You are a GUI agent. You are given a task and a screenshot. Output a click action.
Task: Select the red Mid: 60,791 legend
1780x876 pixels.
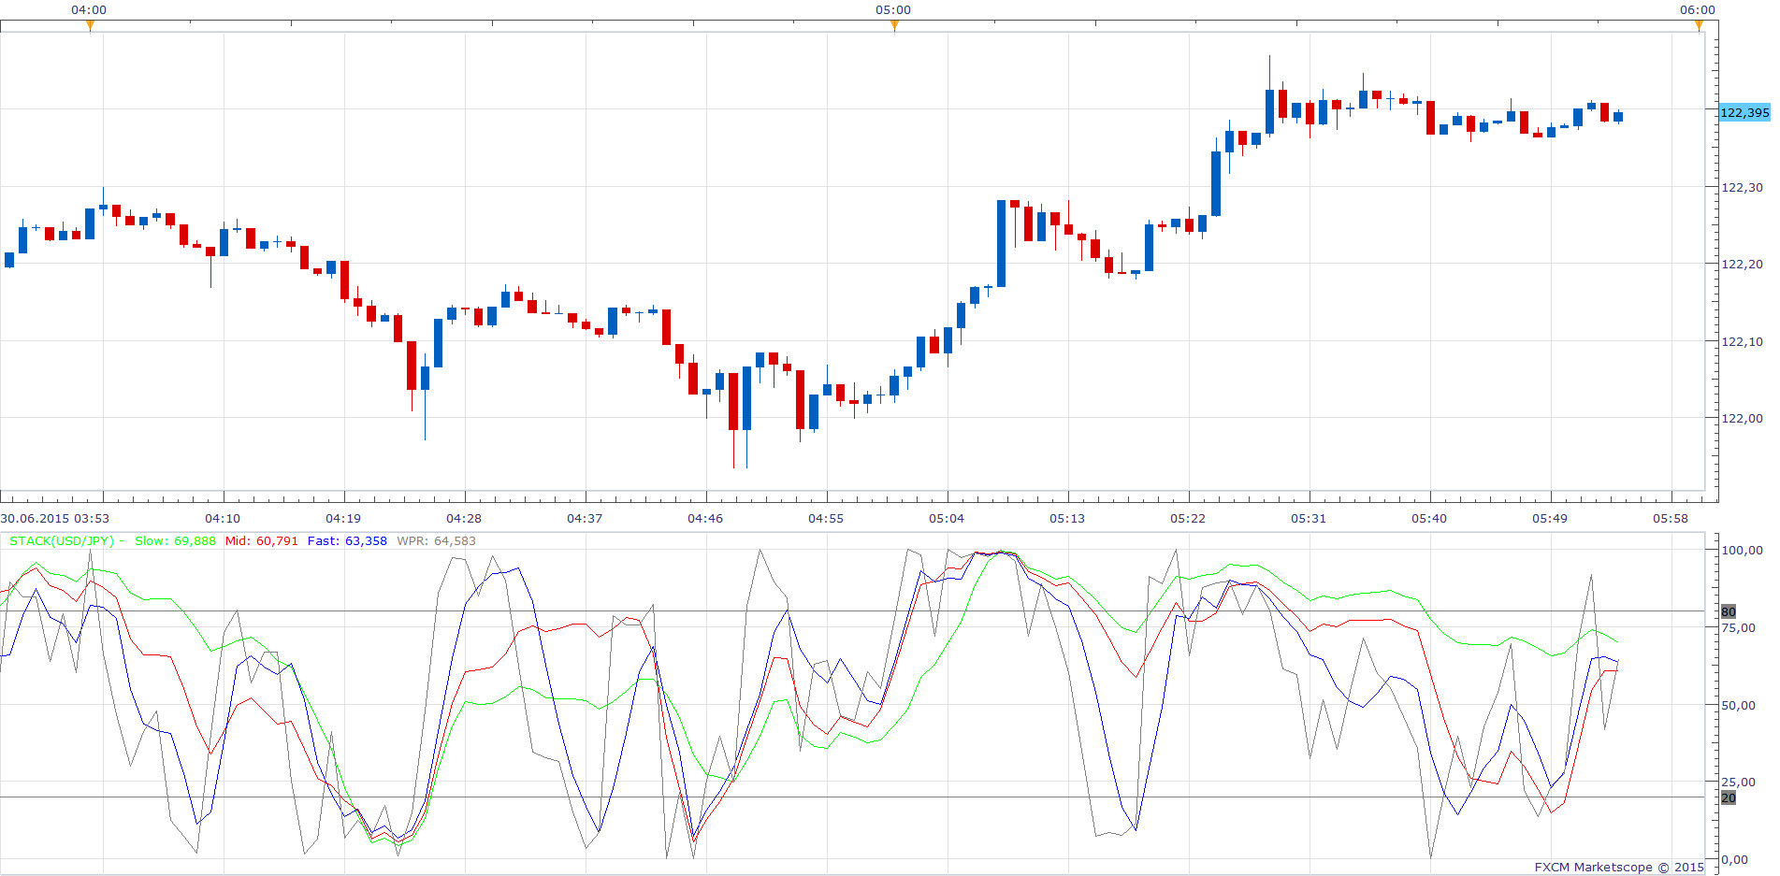[x=262, y=541]
